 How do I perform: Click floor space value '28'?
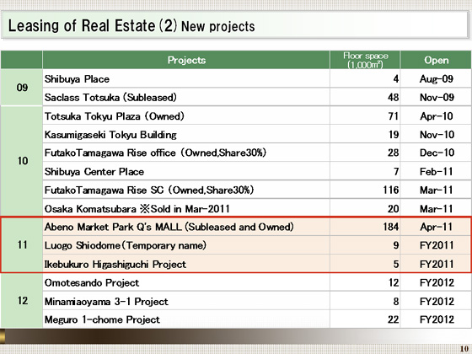393,153
